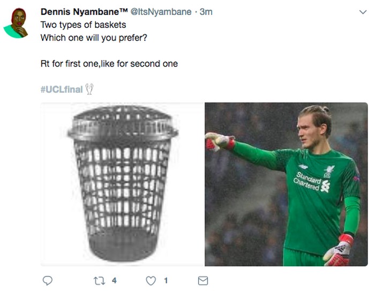Open the goalkeeper photo in green kit
This screenshot has height=291, width=375.
click(x=286, y=184)
